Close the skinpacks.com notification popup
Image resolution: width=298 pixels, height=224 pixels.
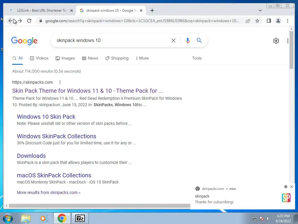click(292, 187)
